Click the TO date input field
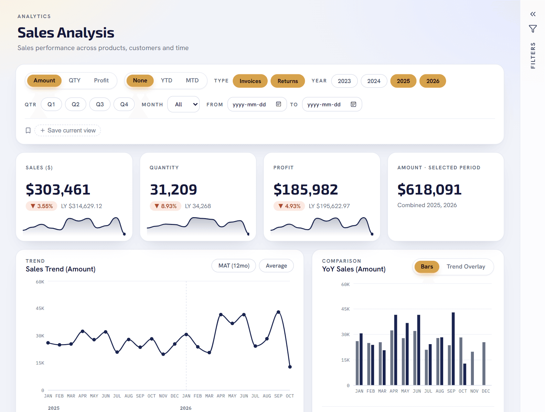Viewport: 545px width, 412px height. [332, 104]
